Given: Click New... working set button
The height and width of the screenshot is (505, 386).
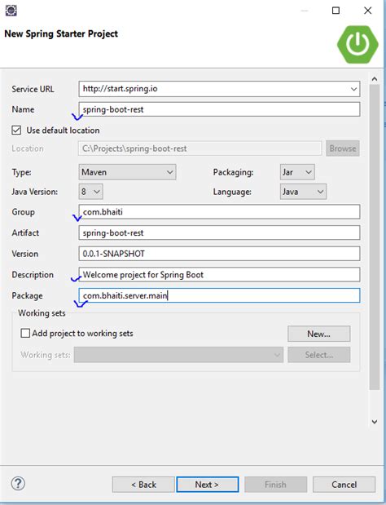Looking at the screenshot, I should tap(319, 334).
